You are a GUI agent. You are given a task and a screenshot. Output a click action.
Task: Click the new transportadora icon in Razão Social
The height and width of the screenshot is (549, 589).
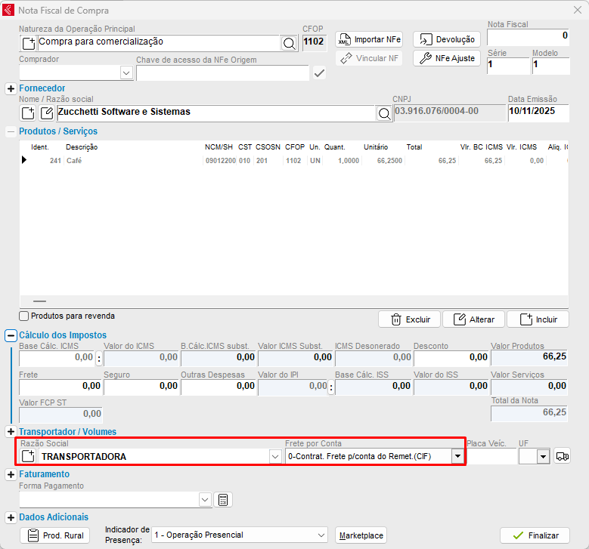click(28, 456)
